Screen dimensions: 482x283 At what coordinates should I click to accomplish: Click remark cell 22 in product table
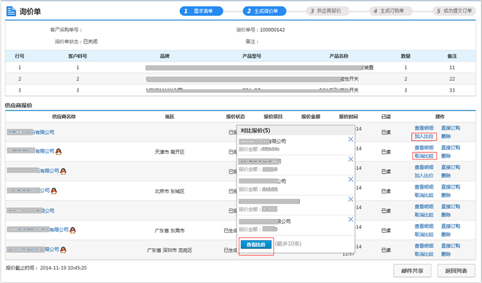pyautogui.click(x=452, y=79)
